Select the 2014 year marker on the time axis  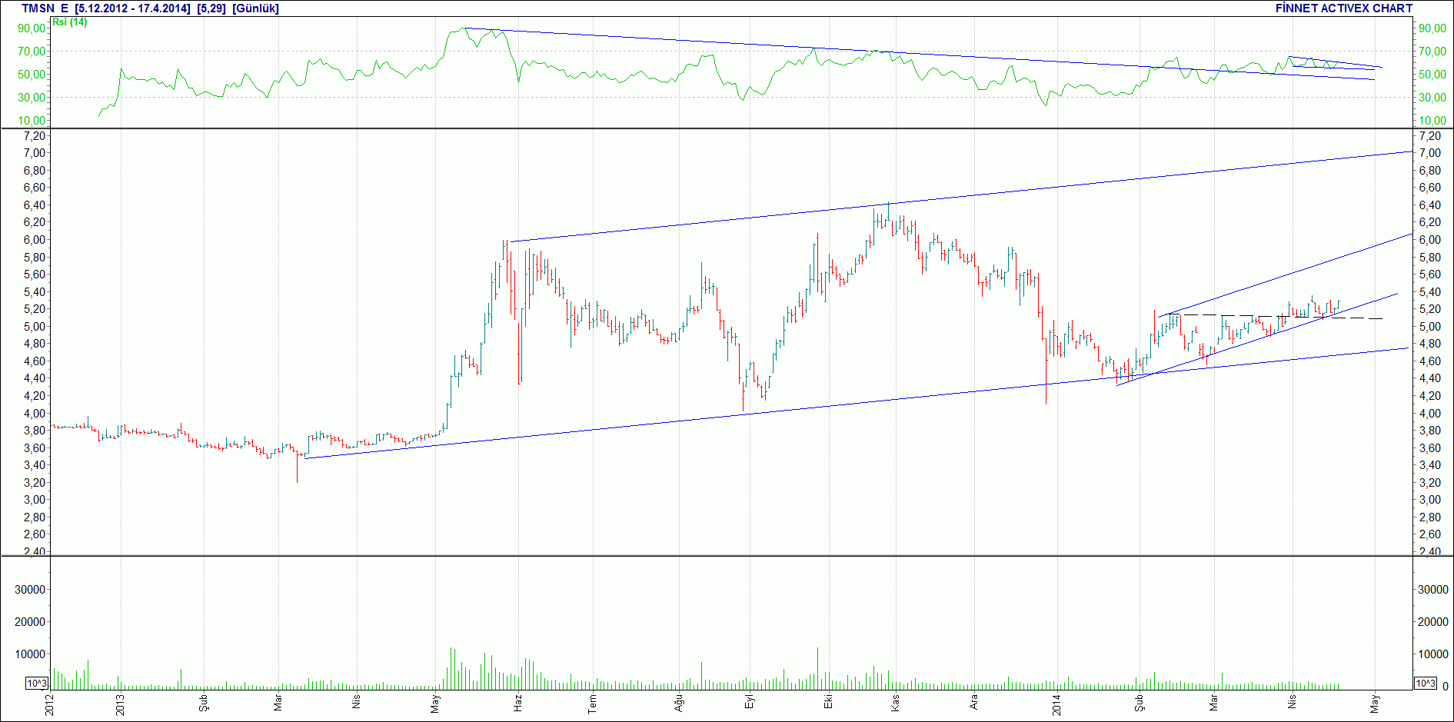coord(1056,705)
